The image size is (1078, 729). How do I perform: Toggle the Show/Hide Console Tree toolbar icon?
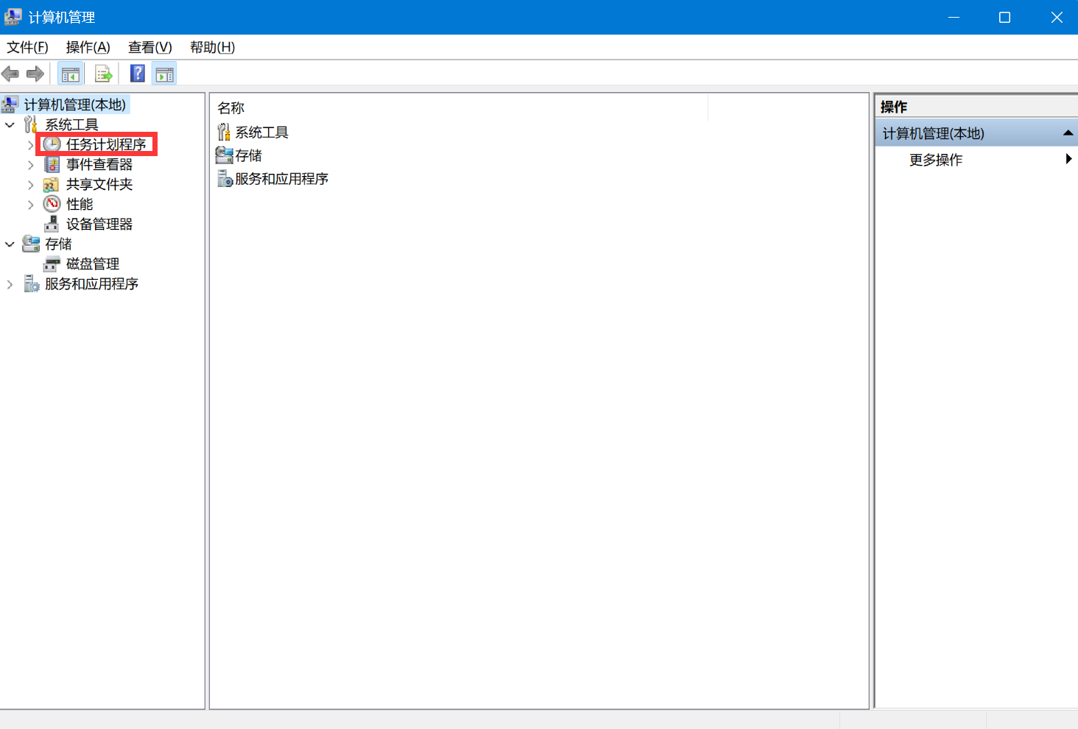click(x=71, y=74)
